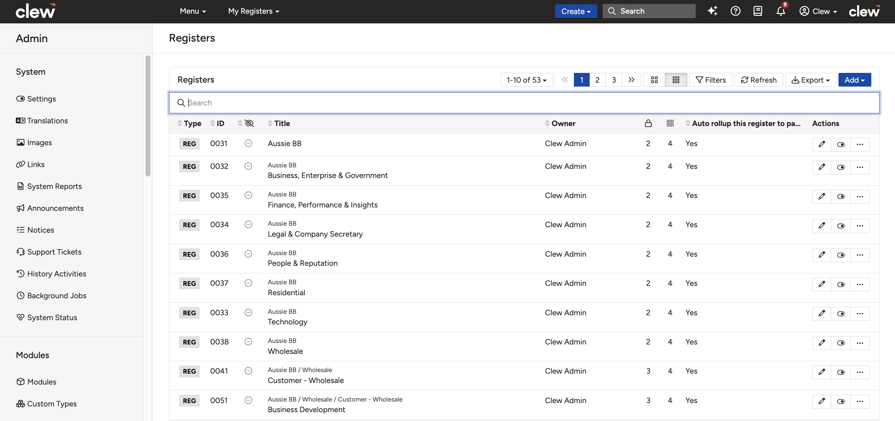Open the Create dropdown button
Screen dimensions: 895x421
click(576, 11)
